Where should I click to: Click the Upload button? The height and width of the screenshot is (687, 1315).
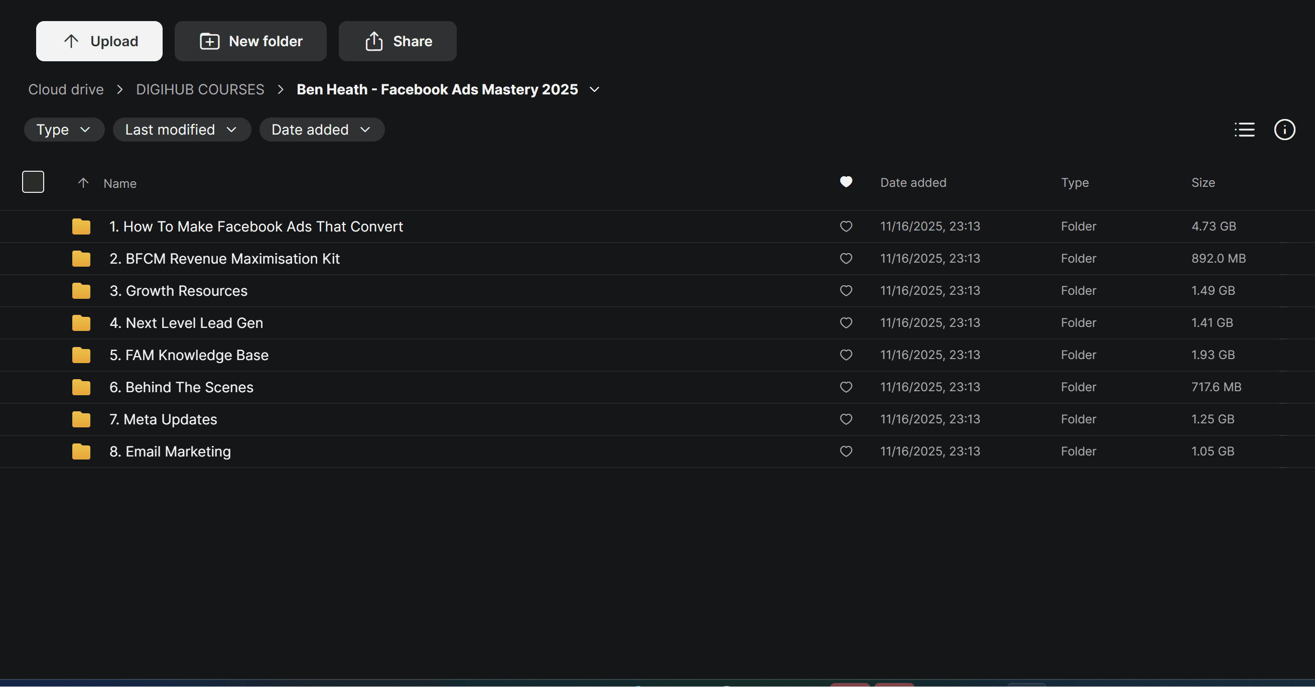click(99, 41)
